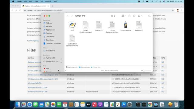Select iCloud Drive in Finder sidebar
Image resolution: width=194 pixels, height=109 pixels.
pyautogui.click(x=50, y=51)
